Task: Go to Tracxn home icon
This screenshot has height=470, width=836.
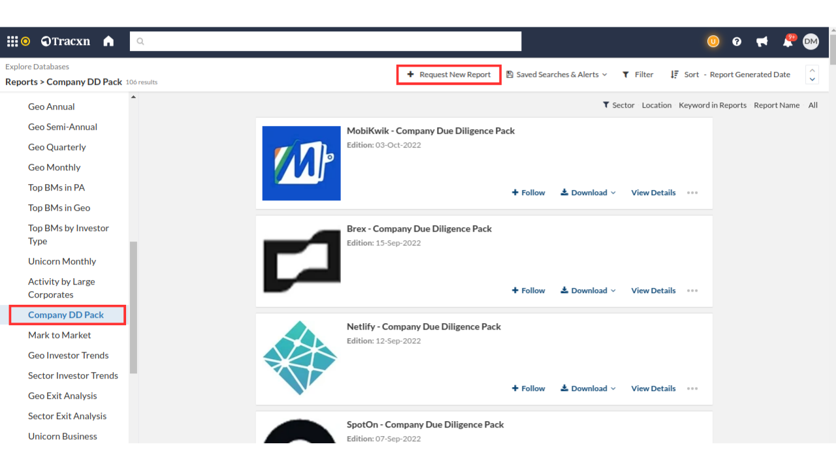Action: [x=108, y=41]
